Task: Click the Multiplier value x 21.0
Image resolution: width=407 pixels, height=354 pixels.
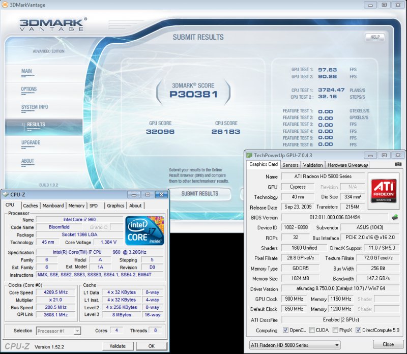Action: [55, 300]
